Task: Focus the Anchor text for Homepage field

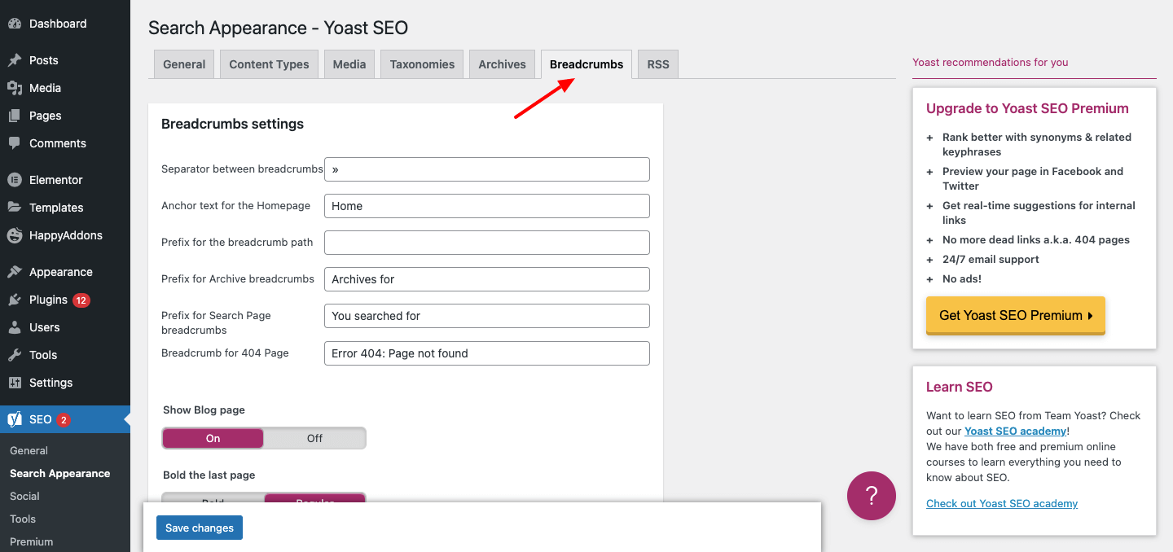Action: pyautogui.click(x=487, y=206)
